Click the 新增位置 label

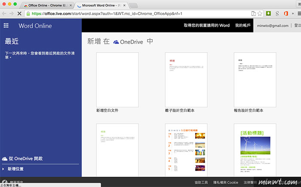[15, 169]
